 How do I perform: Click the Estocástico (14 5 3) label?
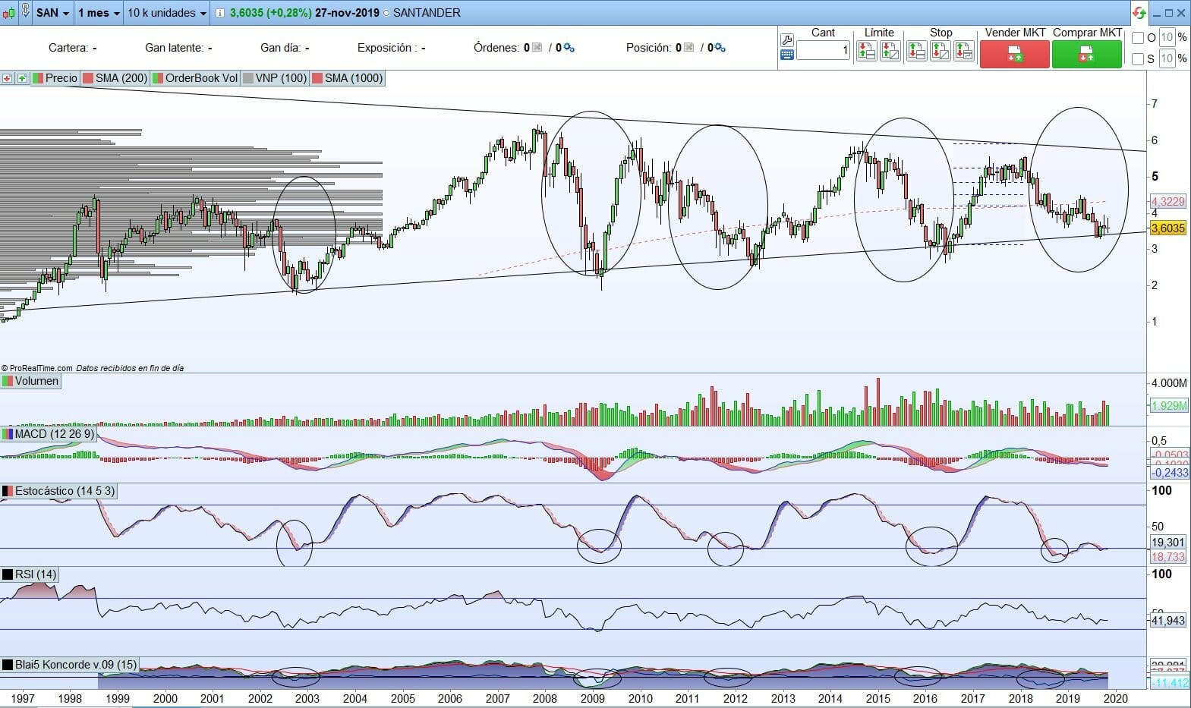pyautogui.click(x=65, y=491)
